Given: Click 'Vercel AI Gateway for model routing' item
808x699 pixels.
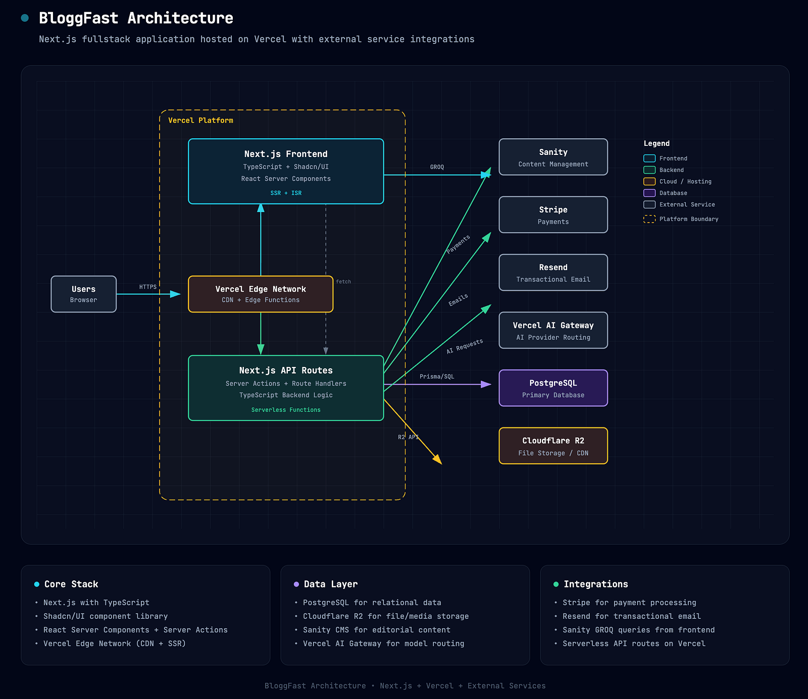Looking at the screenshot, I should click(384, 643).
